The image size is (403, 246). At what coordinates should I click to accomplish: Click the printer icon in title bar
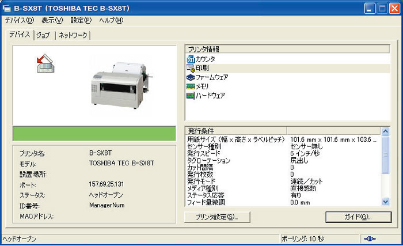point(7,8)
